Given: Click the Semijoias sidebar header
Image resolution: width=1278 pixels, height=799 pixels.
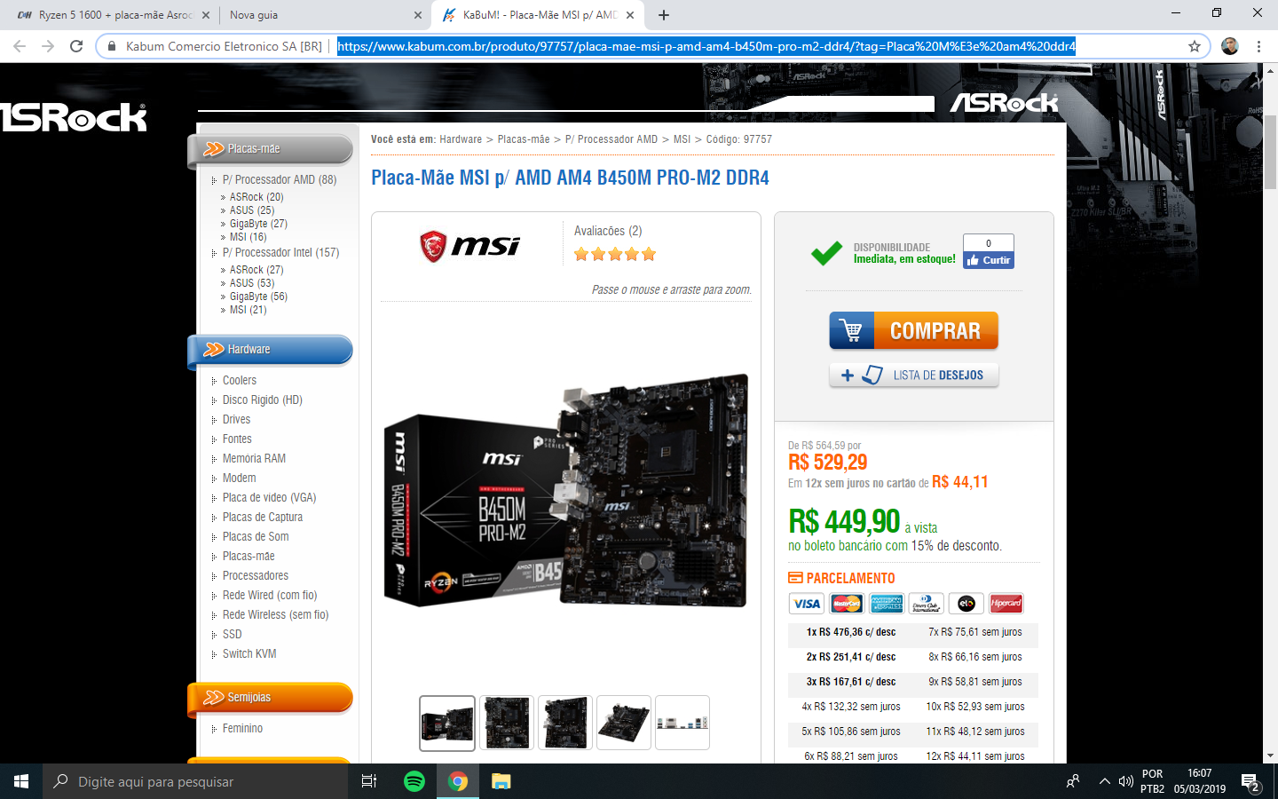Looking at the screenshot, I should (x=271, y=698).
